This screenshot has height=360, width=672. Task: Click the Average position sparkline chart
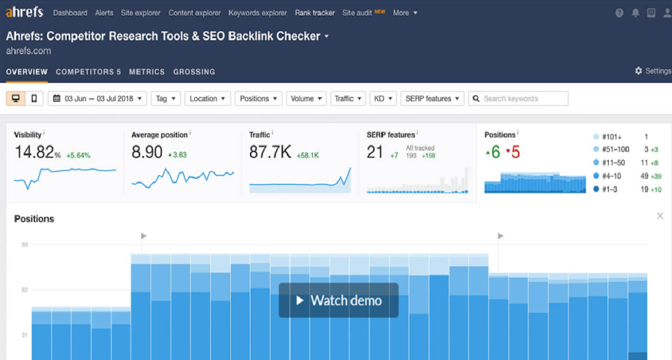click(182, 178)
